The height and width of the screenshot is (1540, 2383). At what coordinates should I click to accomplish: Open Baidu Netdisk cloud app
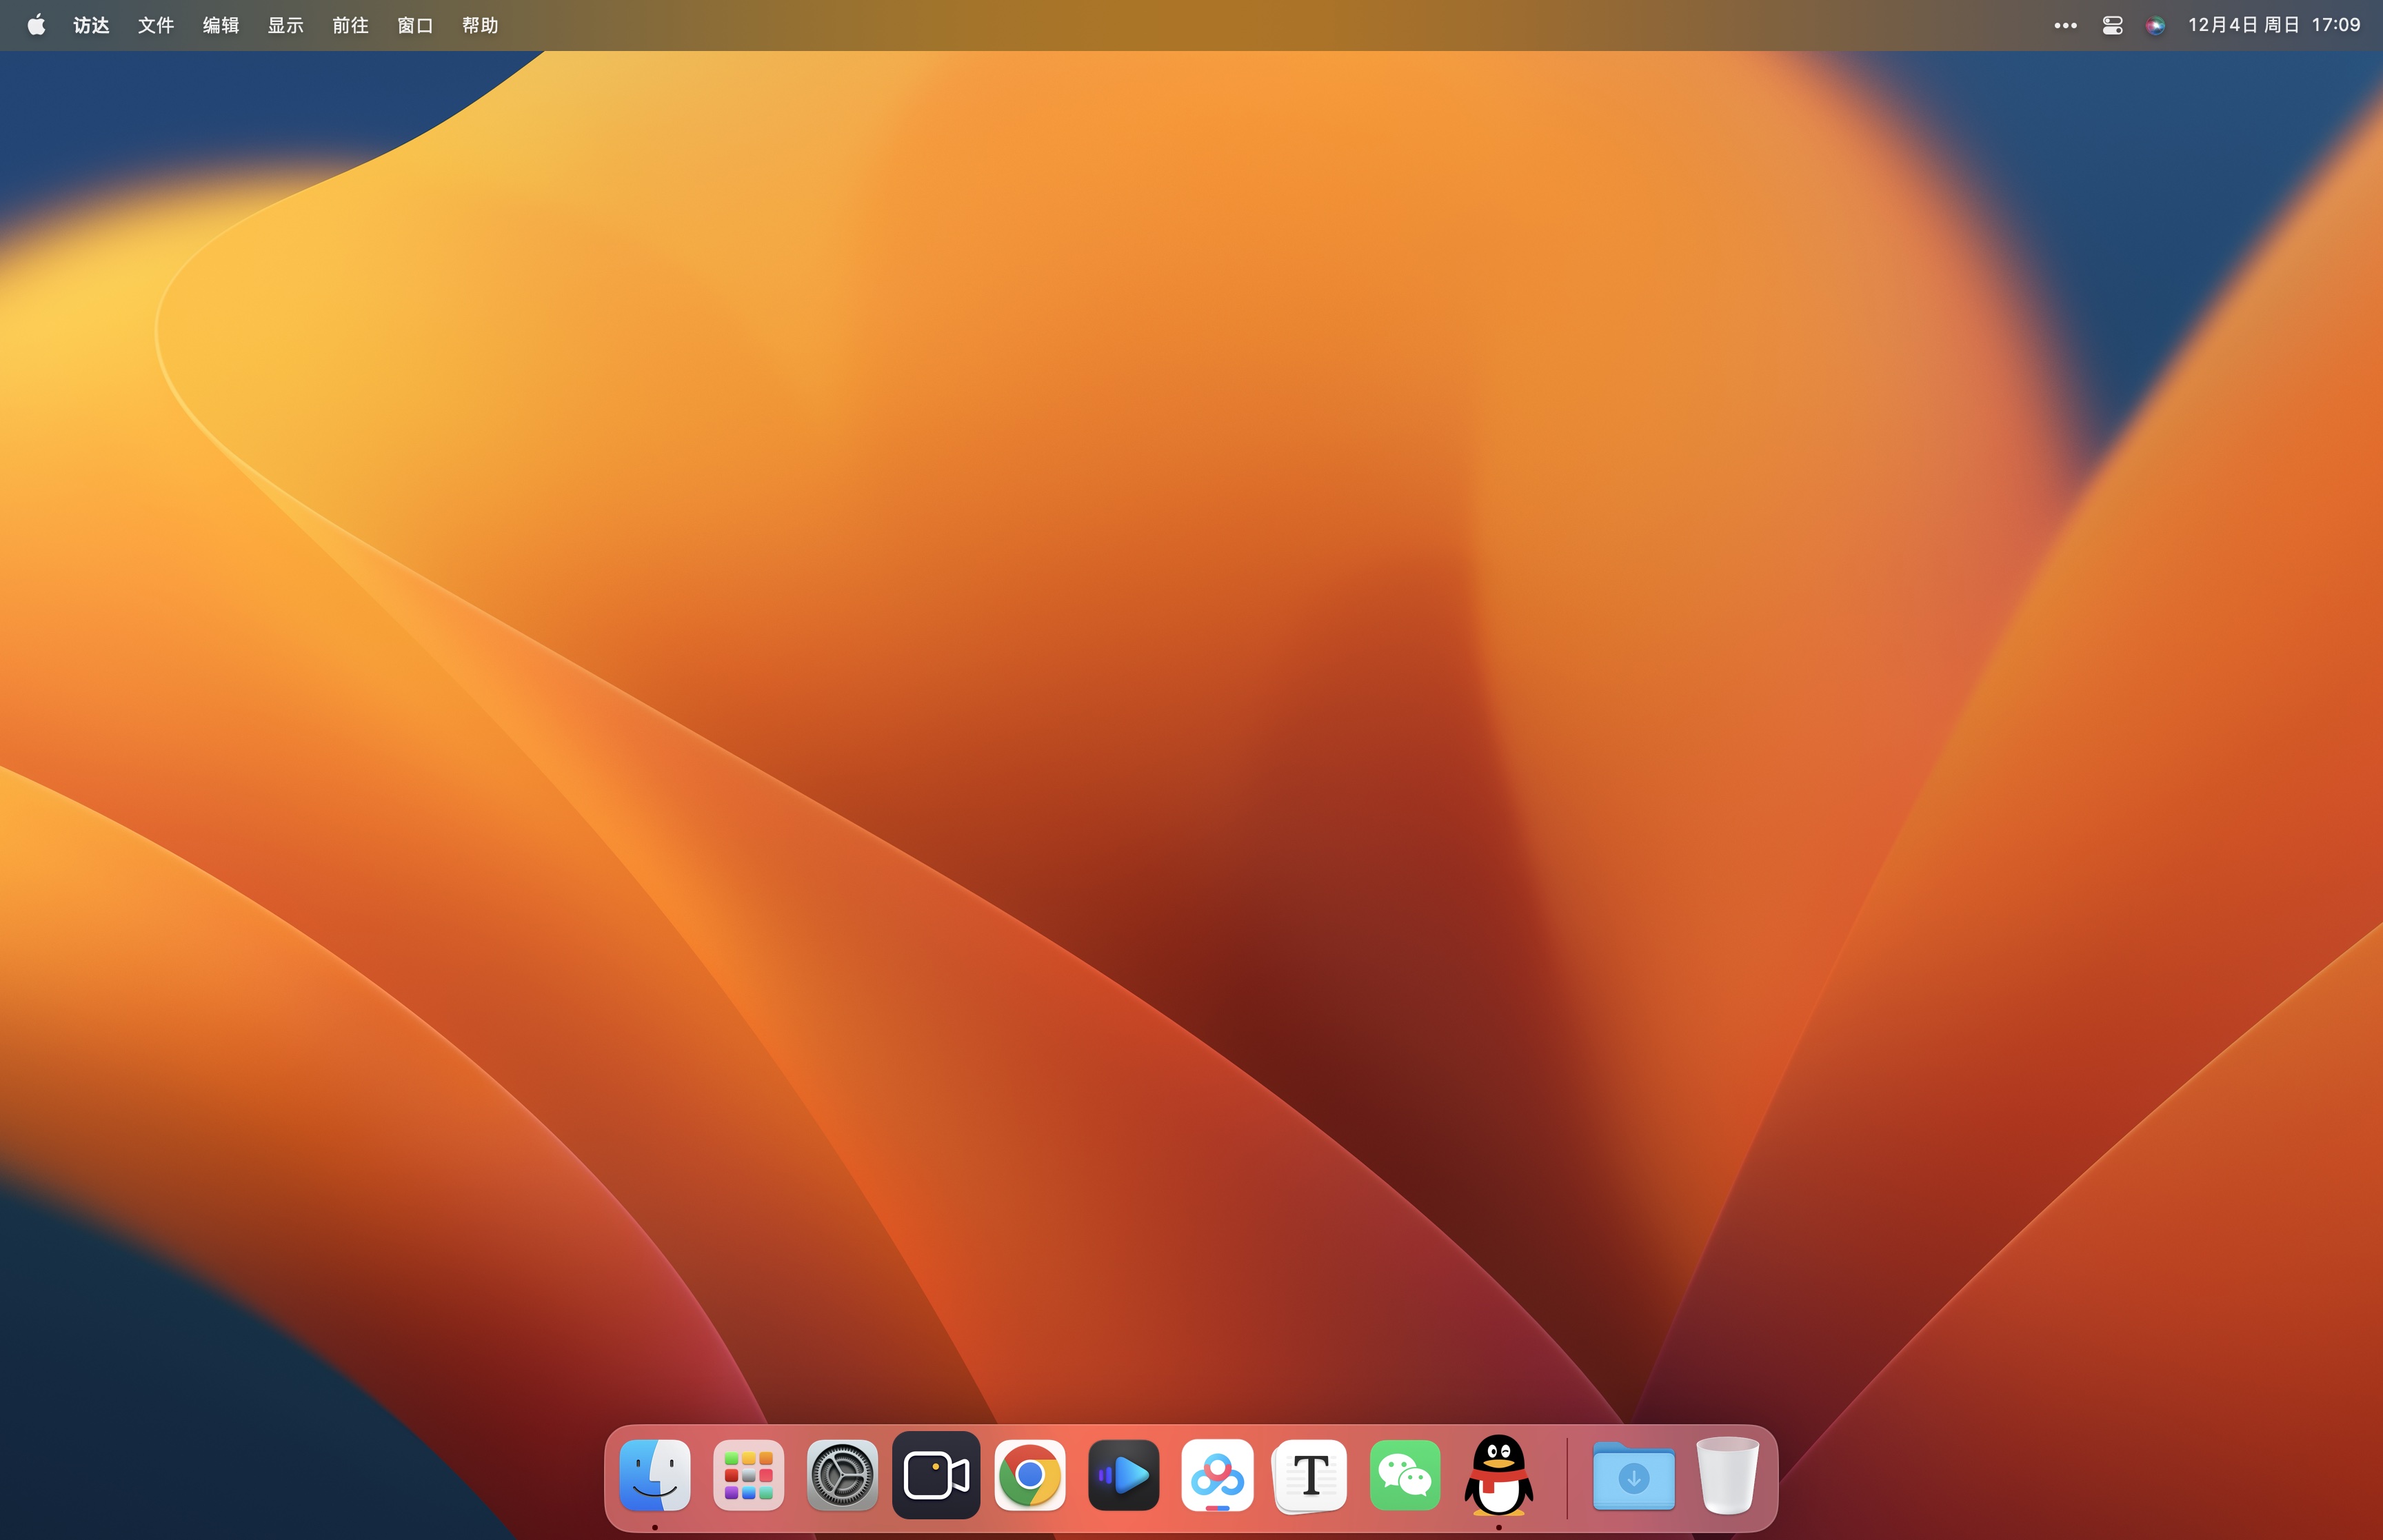(x=1217, y=1475)
